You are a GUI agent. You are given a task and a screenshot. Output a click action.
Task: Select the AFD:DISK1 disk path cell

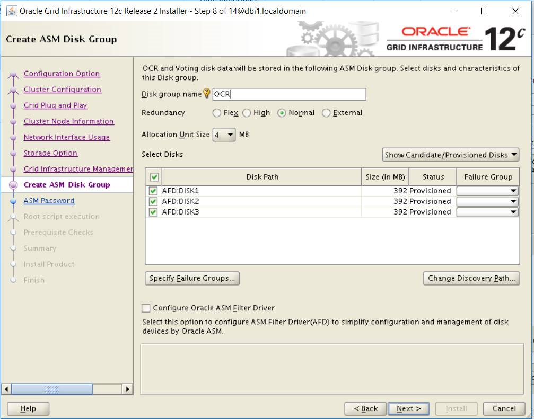pyautogui.click(x=261, y=191)
